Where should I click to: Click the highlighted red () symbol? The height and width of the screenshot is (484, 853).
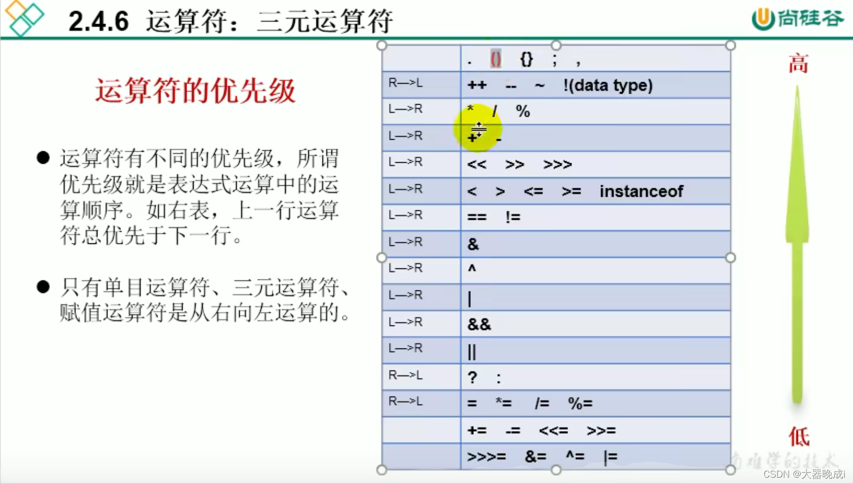(x=495, y=59)
